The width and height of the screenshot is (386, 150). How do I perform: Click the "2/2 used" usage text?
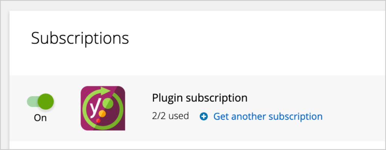click(x=170, y=116)
